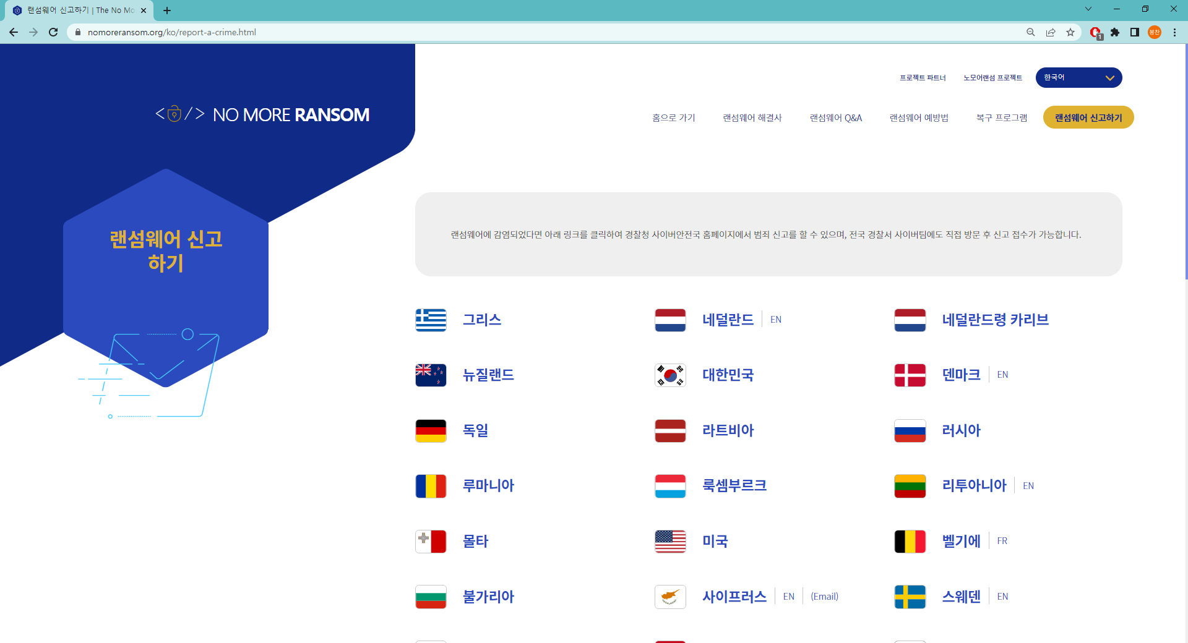Open the orange profile avatar
Viewport: 1188px width, 643px height.
(1155, 32)
